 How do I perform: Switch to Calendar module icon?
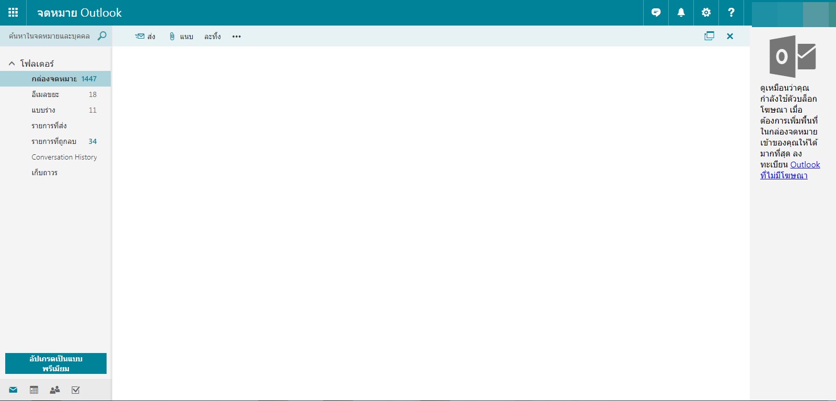(x=34, y=390)
